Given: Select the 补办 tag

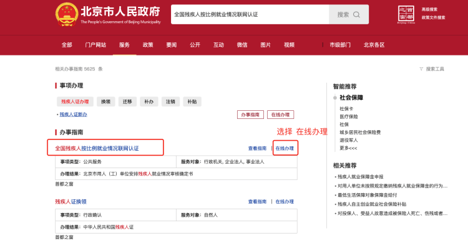Looking at the screenshot, I should point(149,102).
